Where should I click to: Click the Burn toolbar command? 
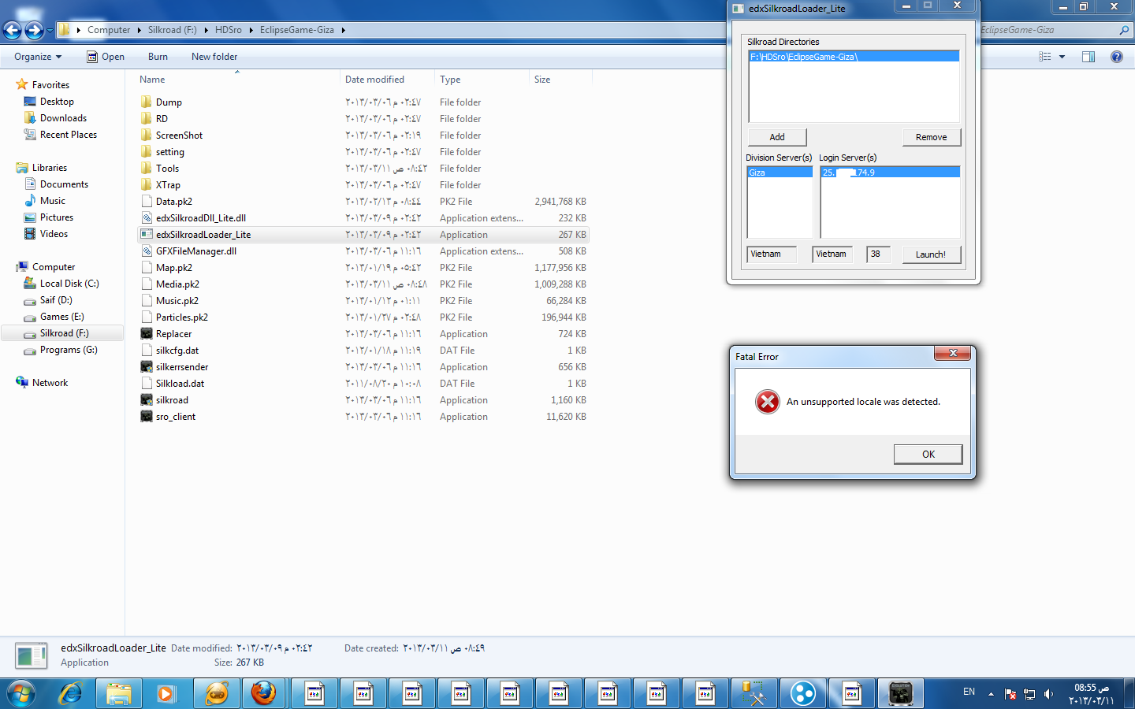click(x=158, y=57)
